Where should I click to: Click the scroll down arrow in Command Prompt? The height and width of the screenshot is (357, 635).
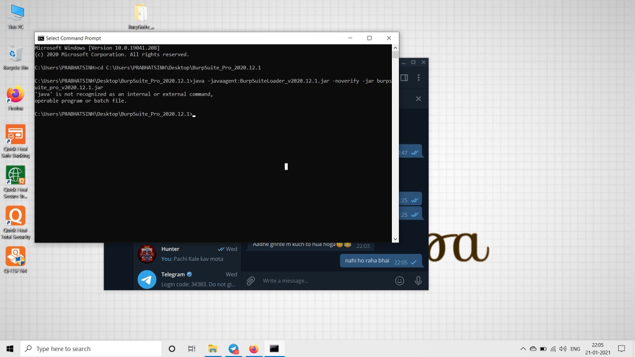click(395, 239)
